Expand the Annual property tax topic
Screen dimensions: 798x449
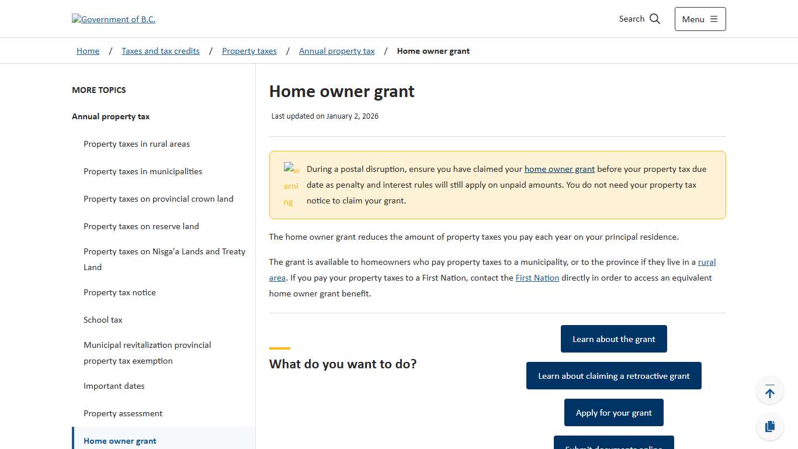click(110, 116)
